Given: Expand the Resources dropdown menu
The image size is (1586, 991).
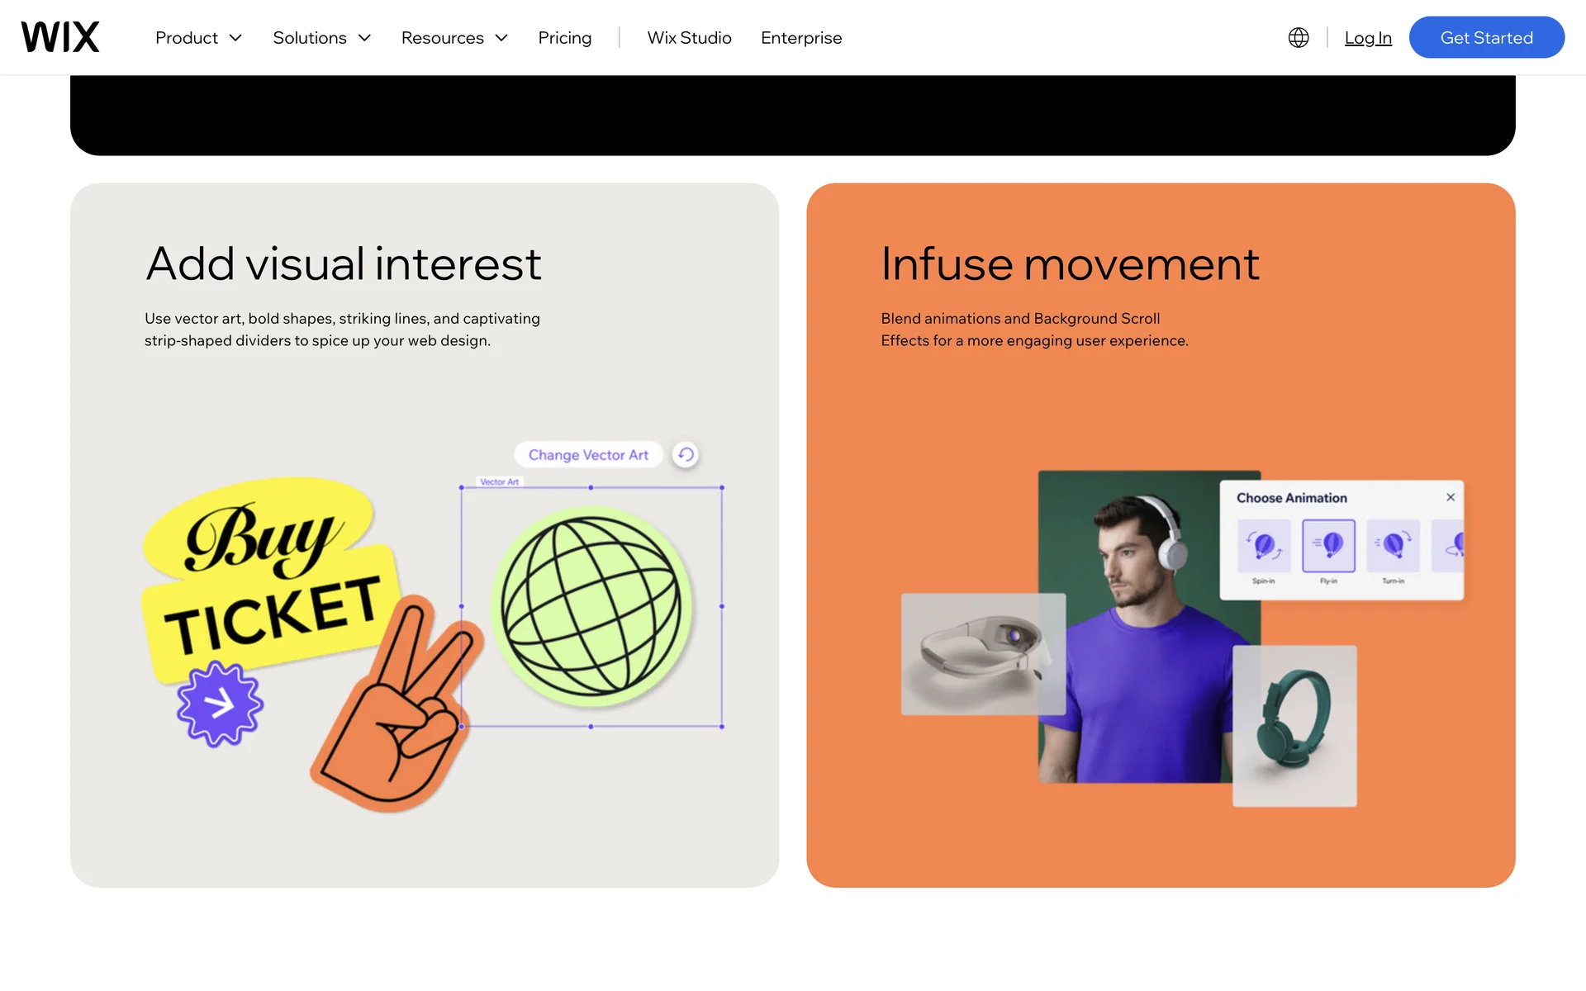Looking at the screenshot, I should coord(454,38).
